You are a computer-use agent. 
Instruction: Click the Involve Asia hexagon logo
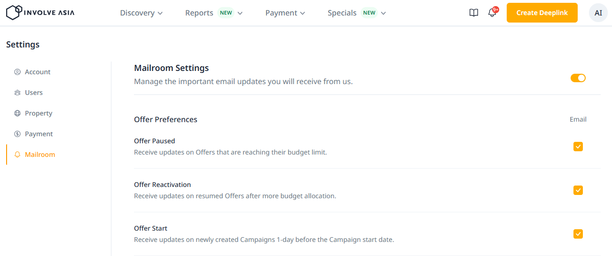14,13
